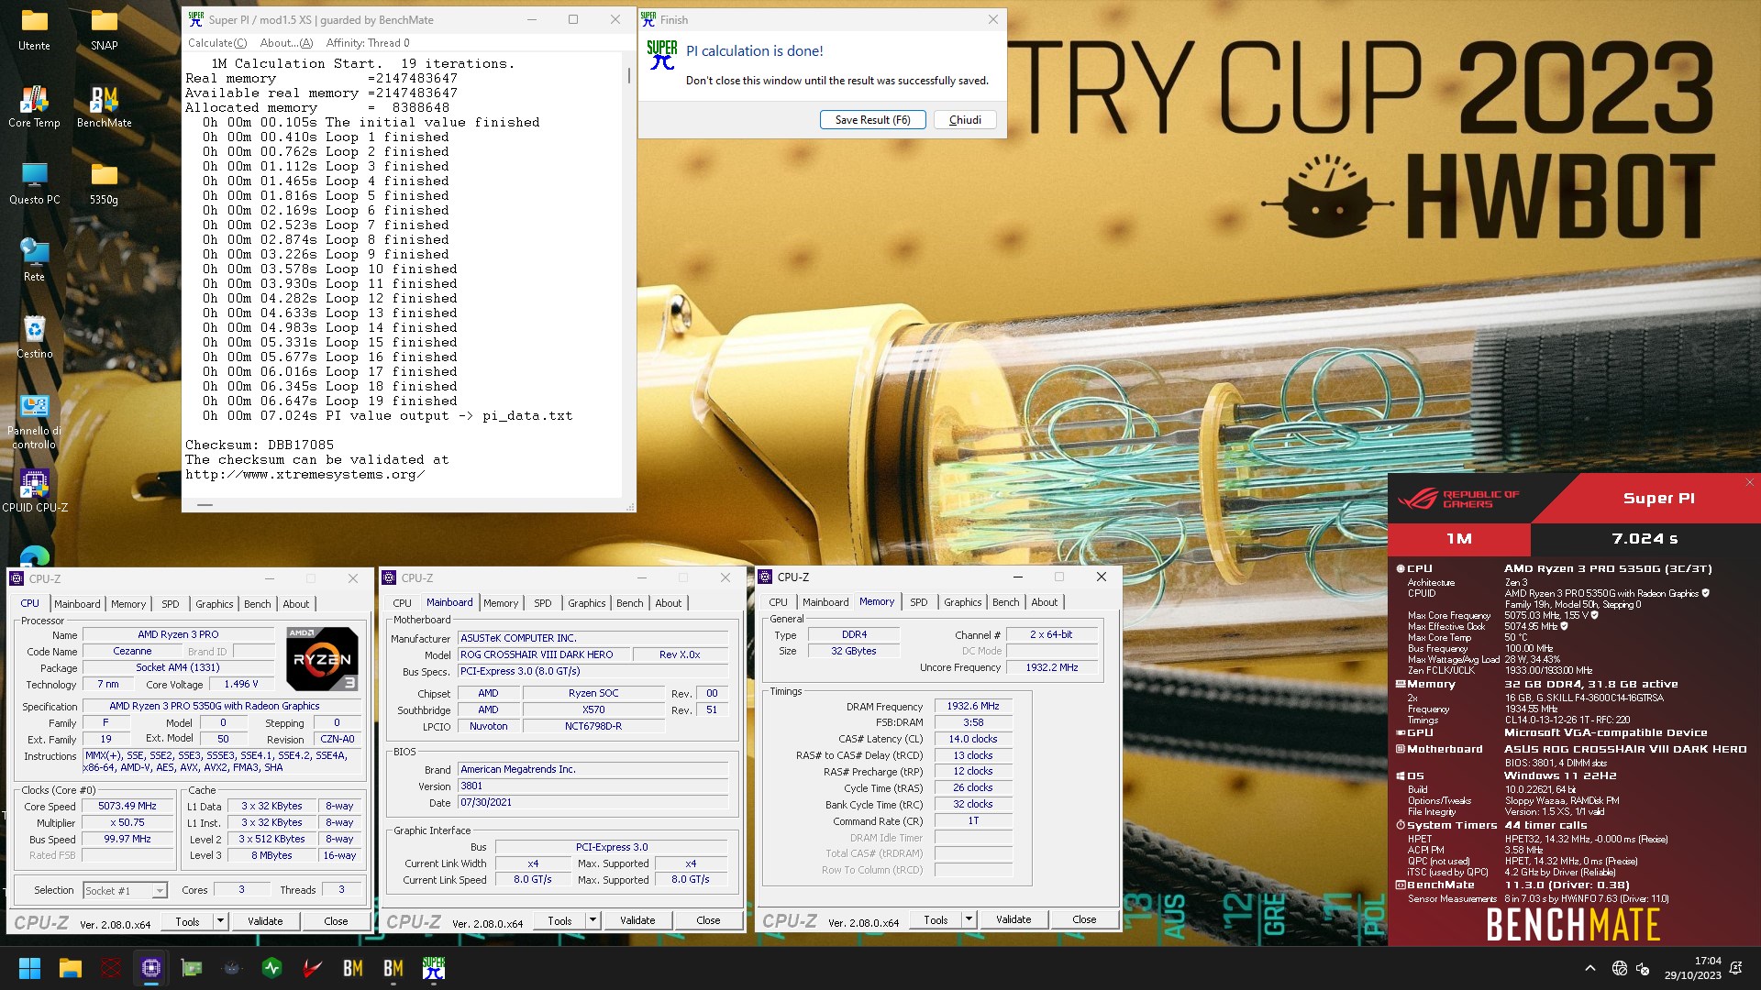The image size is (1761, 990).
Task: Open Graphics tab in left CPU-Z window
Action: pos(215,604)
